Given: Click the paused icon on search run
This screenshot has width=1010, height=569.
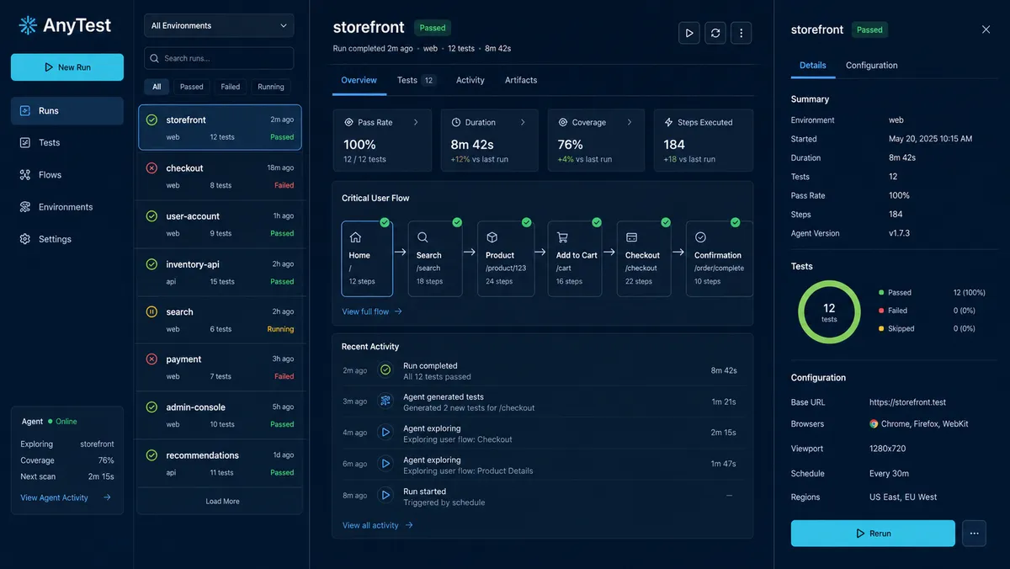Looking at the screenshot, I should (151, 311).
